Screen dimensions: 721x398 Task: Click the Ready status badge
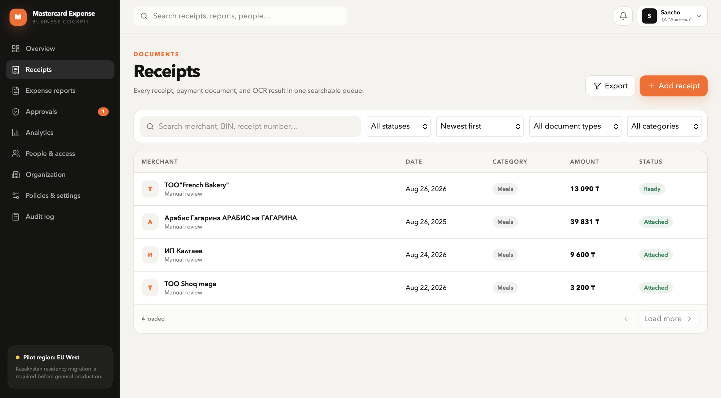pos(652,189)
